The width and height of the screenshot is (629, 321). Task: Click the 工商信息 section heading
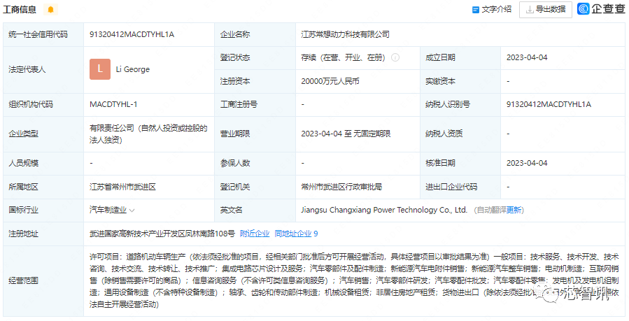click(20, 10)
